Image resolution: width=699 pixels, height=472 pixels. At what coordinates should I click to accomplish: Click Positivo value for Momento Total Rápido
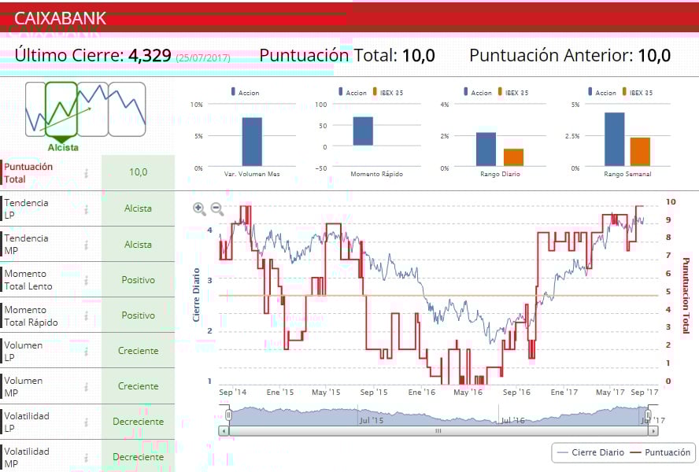(139, 315)
